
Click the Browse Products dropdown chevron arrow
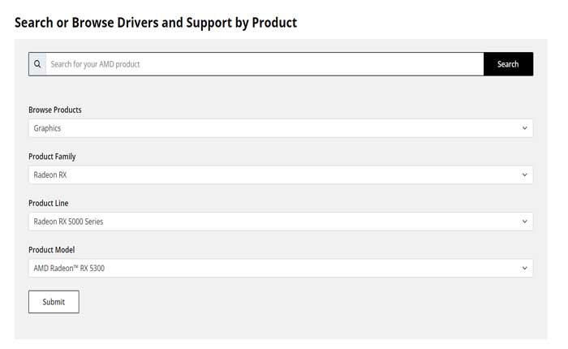[525, 128]
